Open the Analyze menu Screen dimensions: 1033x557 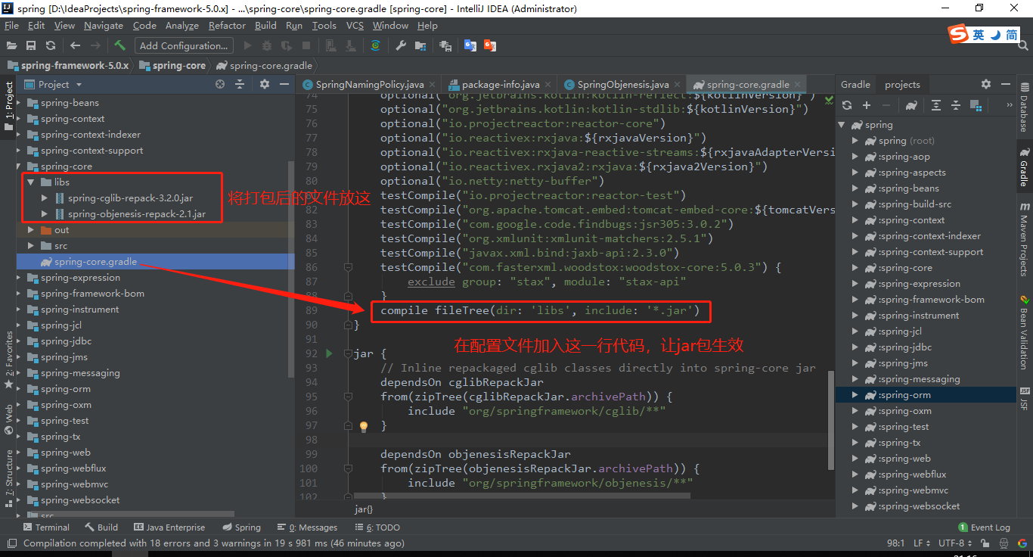181,25
